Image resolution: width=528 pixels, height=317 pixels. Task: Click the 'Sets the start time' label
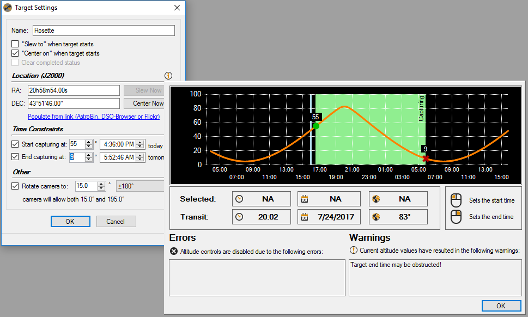492,200
